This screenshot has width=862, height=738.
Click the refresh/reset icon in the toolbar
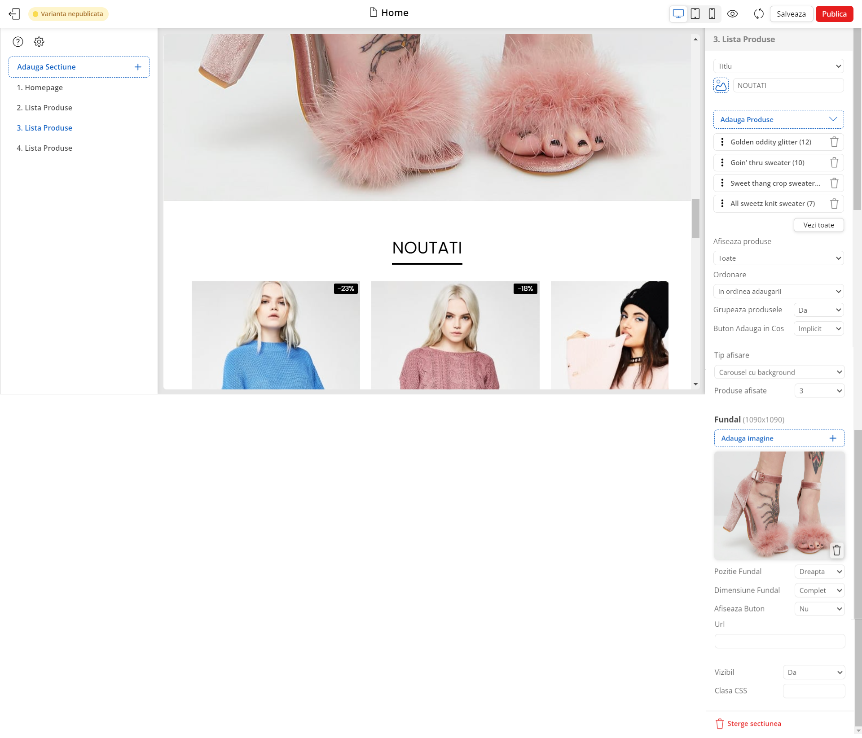pos(758,14)
